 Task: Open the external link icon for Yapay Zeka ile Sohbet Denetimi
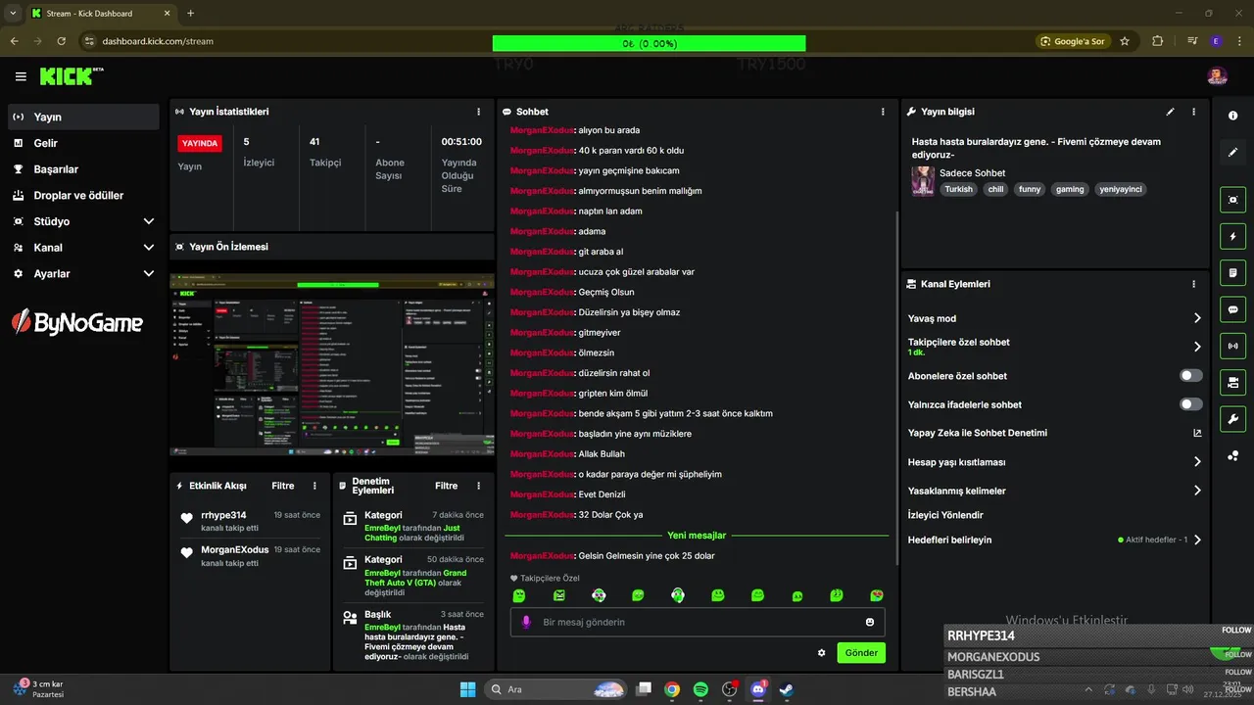pyautogui.click(x=1197, y=433)
